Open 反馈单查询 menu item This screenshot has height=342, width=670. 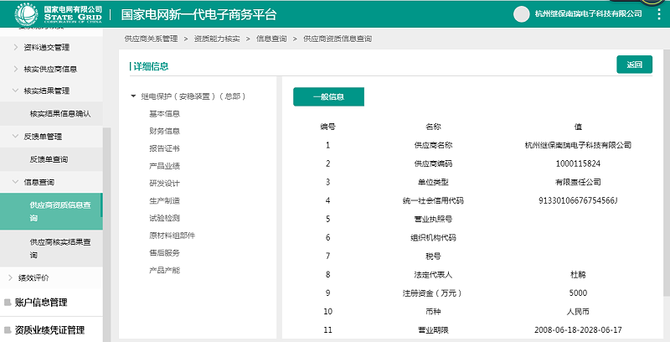tap(49, 159)
